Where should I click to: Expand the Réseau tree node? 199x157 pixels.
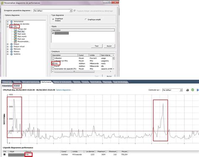[8, 52]
